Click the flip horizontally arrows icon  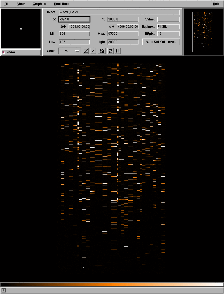pos(110,51)
